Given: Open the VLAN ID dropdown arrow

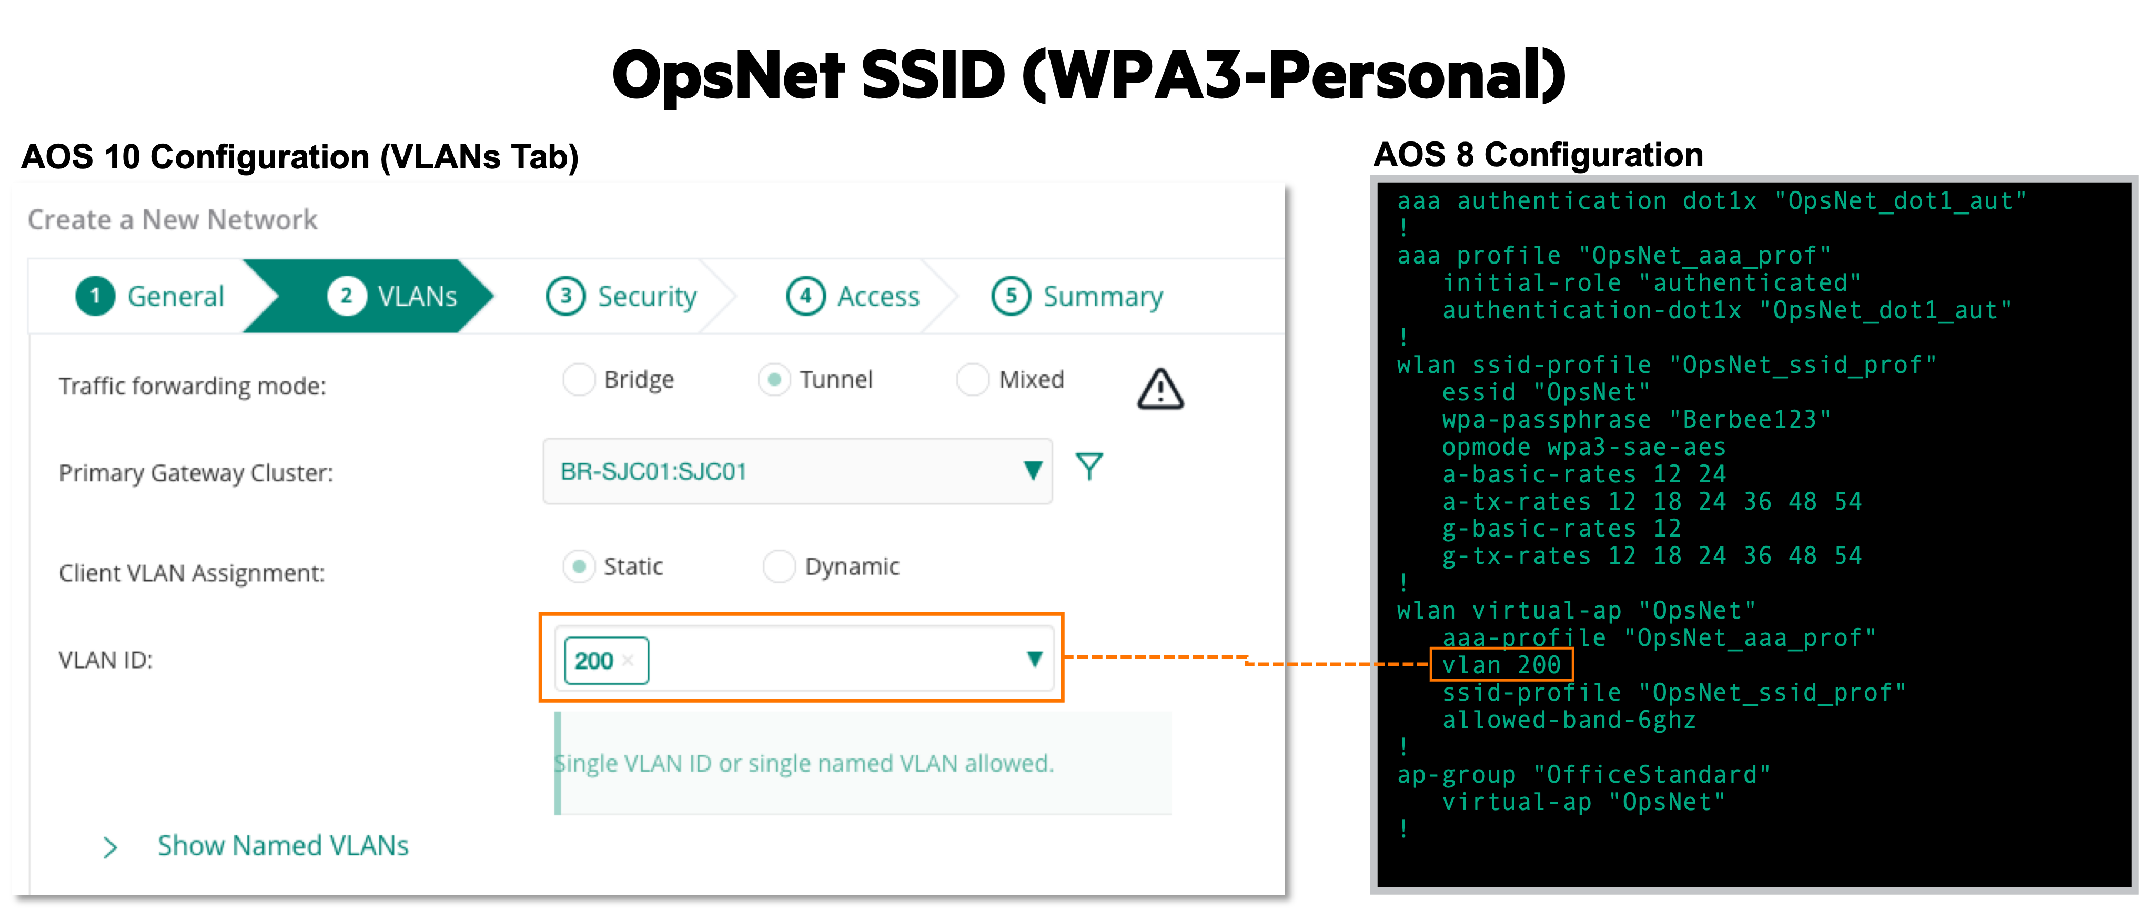Looking at the screenshot, I should 1034,659.
